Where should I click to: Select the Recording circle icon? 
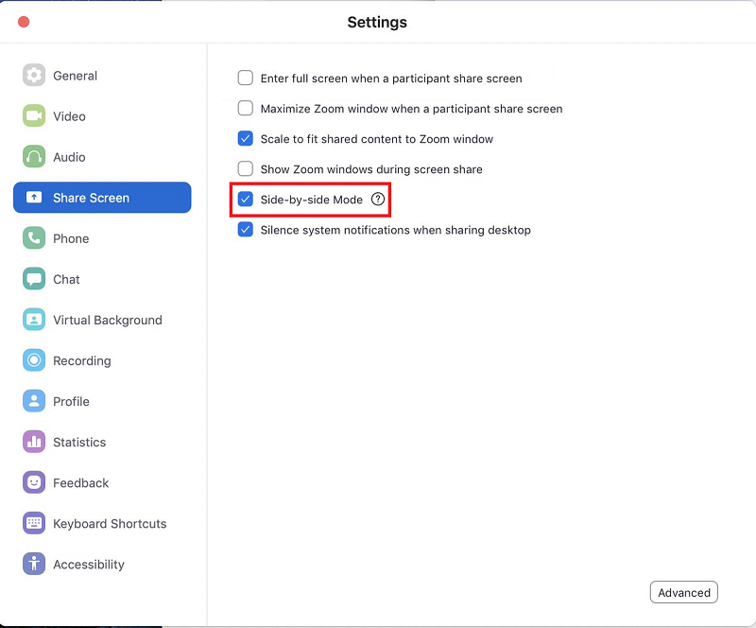pos(34,360)
